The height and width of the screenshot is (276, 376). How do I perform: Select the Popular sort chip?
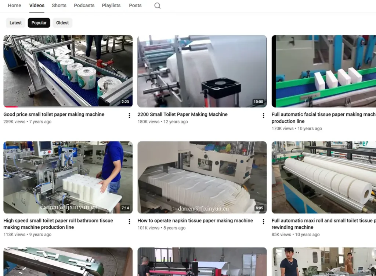(39, 23)
